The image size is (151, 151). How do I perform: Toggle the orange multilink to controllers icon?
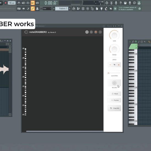pos(33,9)
